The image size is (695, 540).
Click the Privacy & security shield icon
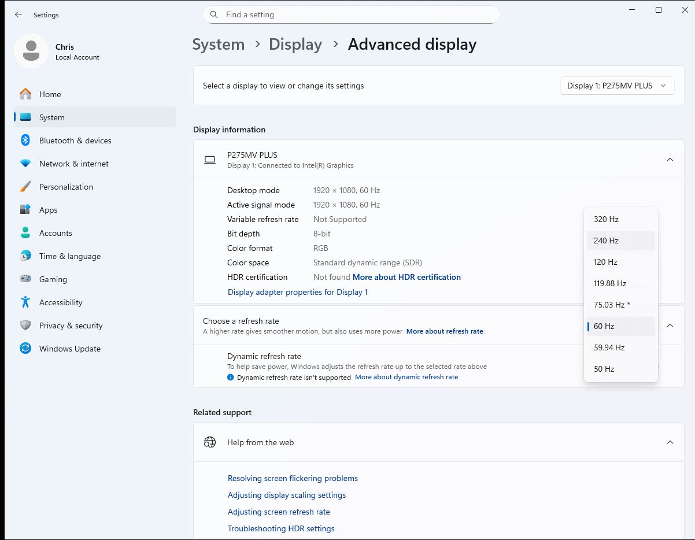(25, 326)
